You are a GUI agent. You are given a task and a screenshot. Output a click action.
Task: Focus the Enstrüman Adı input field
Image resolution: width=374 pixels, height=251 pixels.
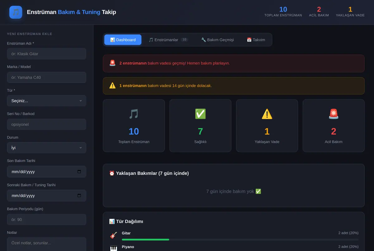tap(46, 54)
